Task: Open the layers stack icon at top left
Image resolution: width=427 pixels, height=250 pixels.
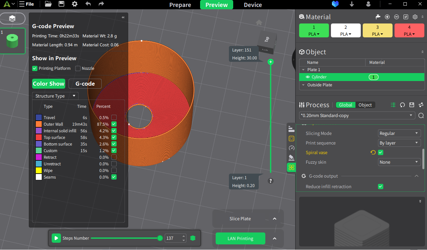Action: pos(12,19)
